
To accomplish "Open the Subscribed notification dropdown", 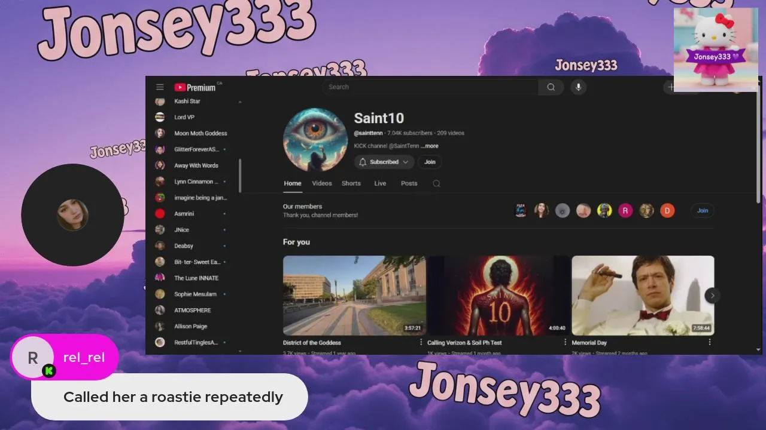I will (x=384, y=162).
